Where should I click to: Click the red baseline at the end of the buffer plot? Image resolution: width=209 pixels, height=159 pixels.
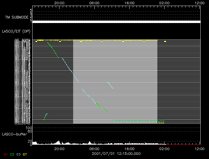pyautogui.click(x=183, y=144)
